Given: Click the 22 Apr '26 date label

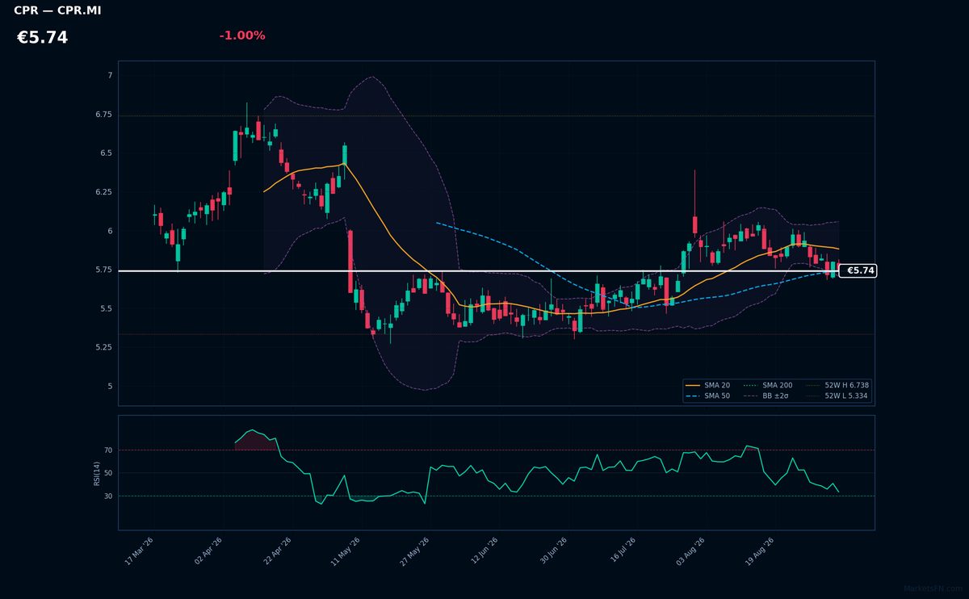Looking at the screenshot, I should point(277,551).
